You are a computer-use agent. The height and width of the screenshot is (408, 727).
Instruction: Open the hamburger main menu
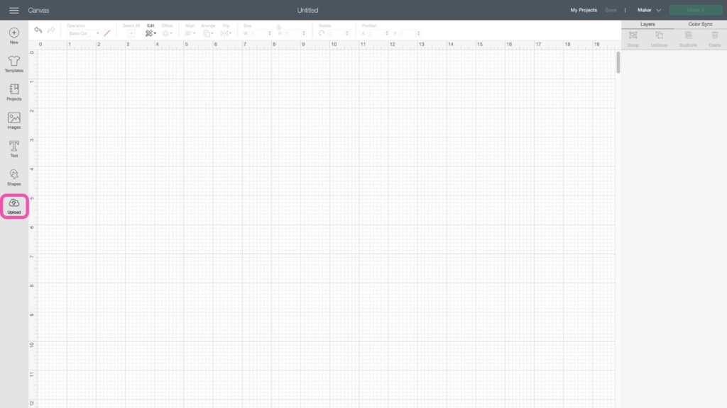14,10
